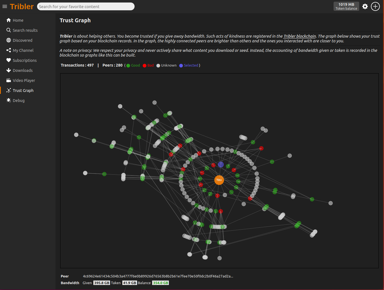Click the Peer label
The width and height of the screenshot is (384, 290).
(65, 276)
